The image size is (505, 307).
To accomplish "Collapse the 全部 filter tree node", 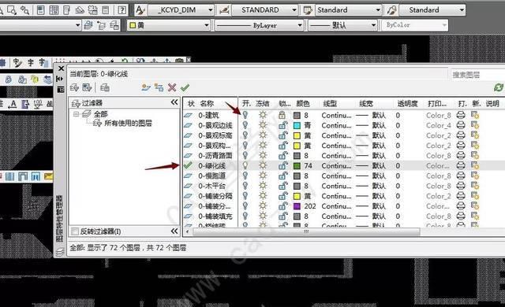I will (76, 114).
